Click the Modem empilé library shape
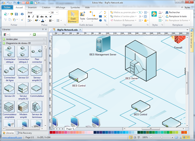Screen dimensions: 195x141 coord(23,110)
